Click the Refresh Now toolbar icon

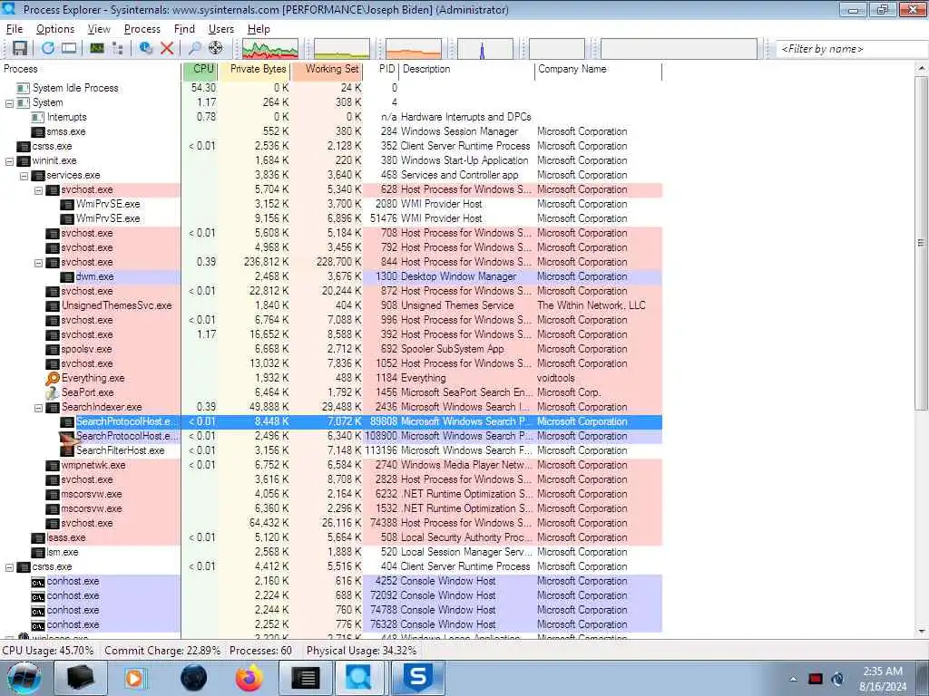[48, 49]
